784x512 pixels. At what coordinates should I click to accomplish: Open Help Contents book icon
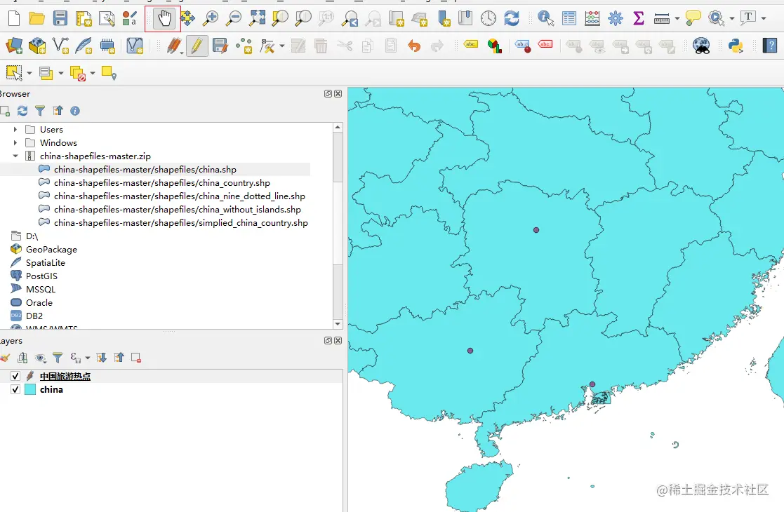[770, 46]
